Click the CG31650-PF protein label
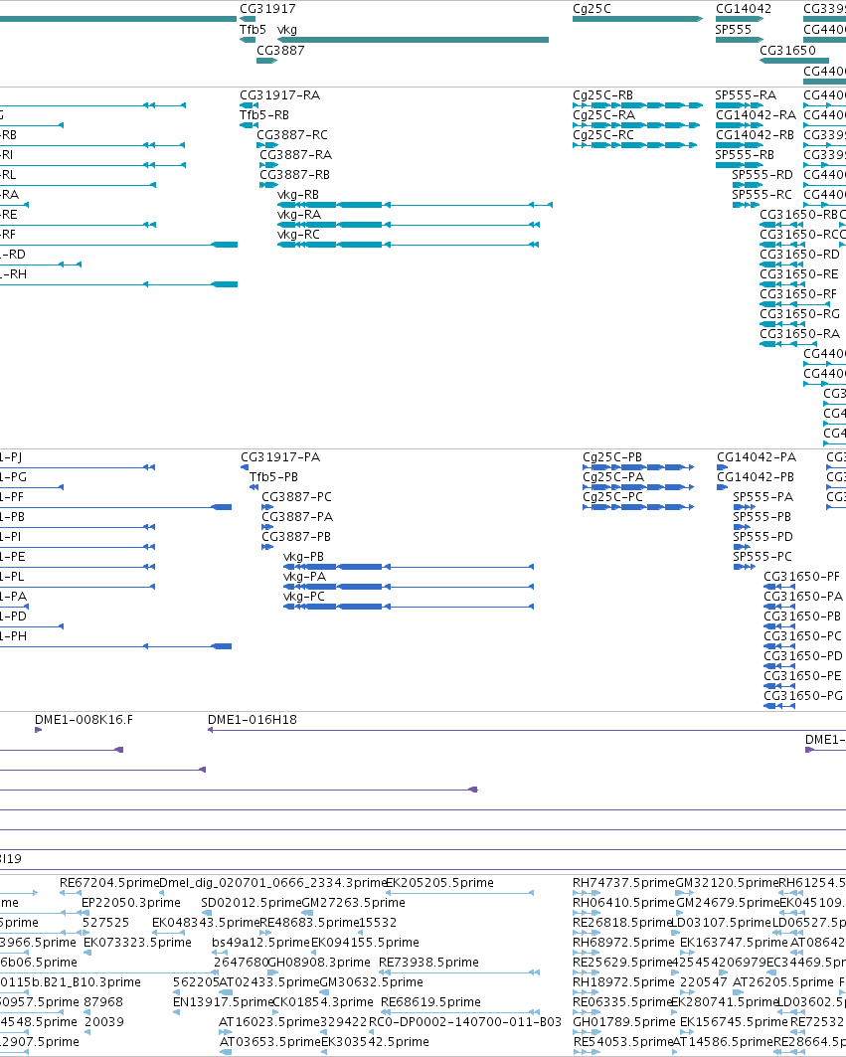The height and width of the screenshot is (1057, 846). coord(802,577)
